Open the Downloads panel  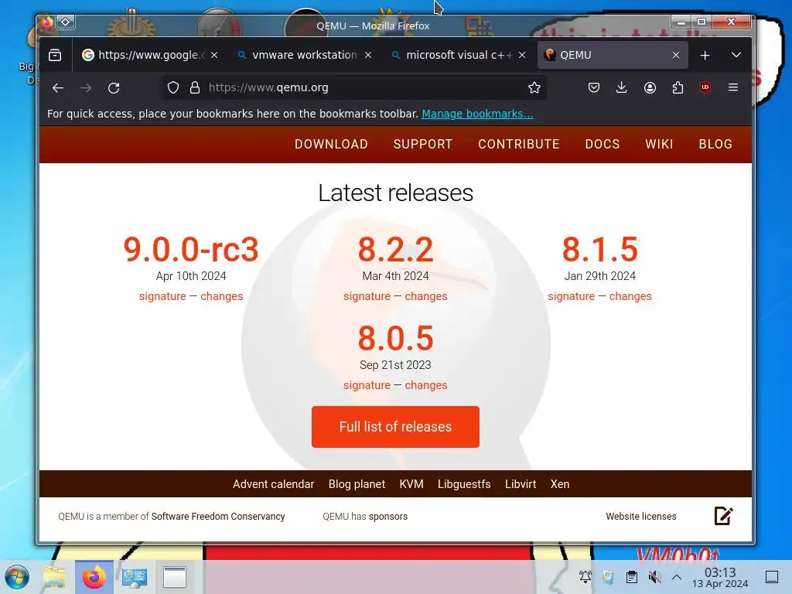(622, 88)
